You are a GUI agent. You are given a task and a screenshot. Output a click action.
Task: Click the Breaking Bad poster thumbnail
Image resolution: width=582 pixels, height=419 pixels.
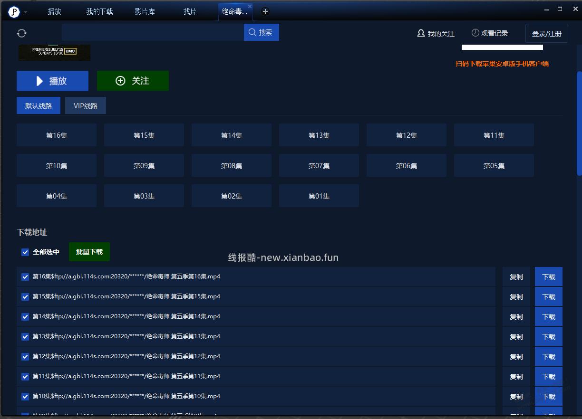pyautogui.click(x=54, y=52)
